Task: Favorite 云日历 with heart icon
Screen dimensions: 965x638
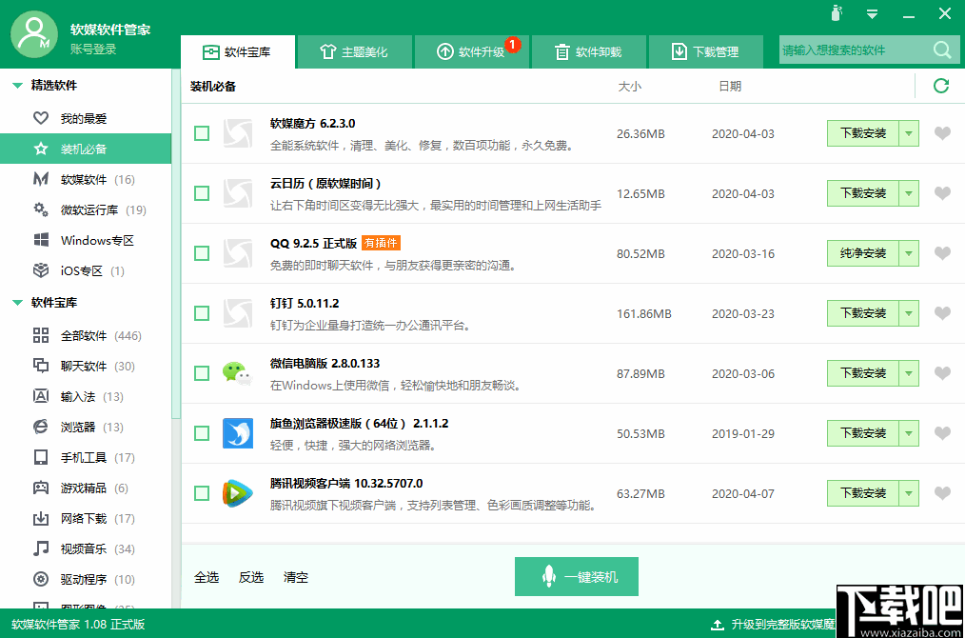Action: [942, 193]
